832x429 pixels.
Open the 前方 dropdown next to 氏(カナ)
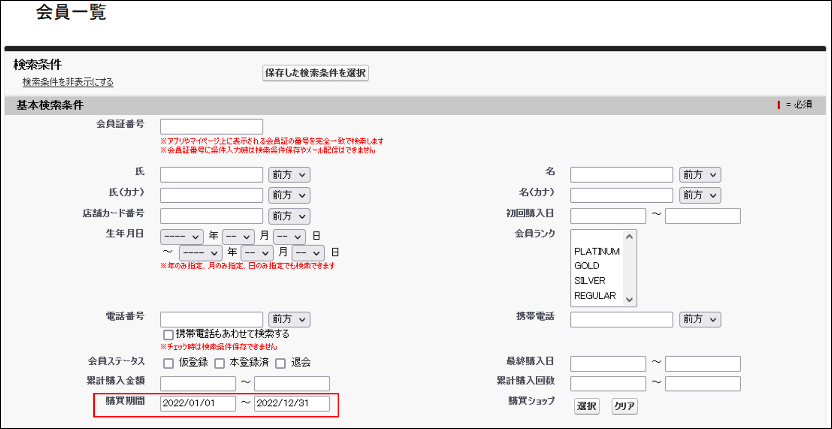[289, 196]
